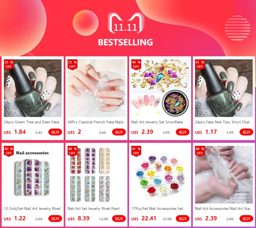The image size is (256, 228).
Task: Click the 41% OFF badge on Short Oval tips
Action: point(200,65)
